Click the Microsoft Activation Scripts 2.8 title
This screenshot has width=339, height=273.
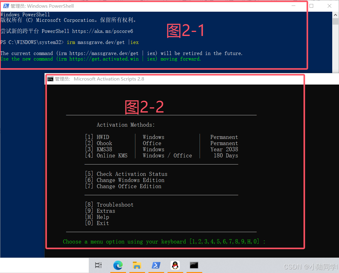(x=109, y=79)
